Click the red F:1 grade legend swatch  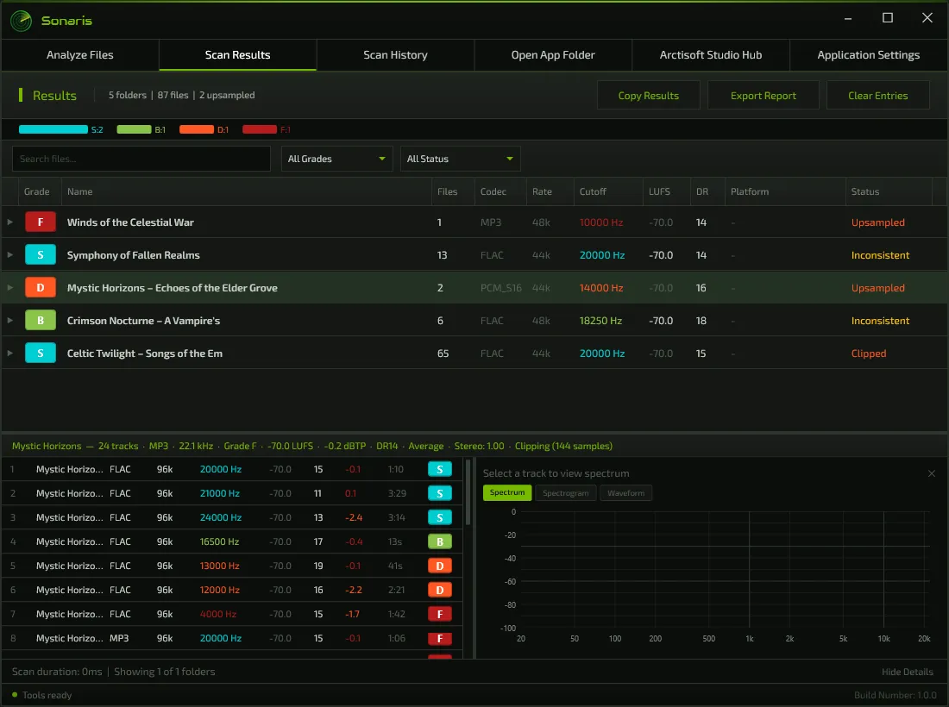click(x=259, y=129)
